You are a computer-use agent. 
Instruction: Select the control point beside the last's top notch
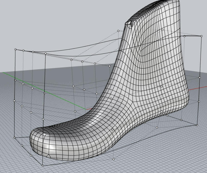coord(118,31)
